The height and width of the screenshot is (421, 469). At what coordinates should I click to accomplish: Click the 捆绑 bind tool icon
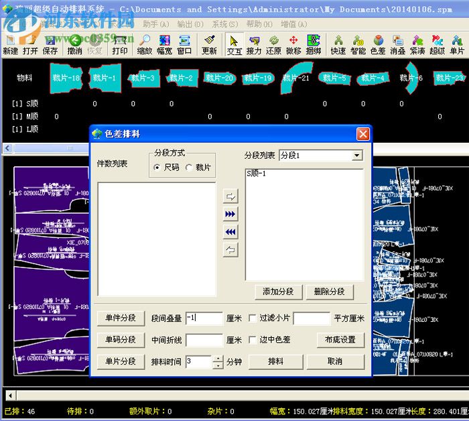(314, 45)
